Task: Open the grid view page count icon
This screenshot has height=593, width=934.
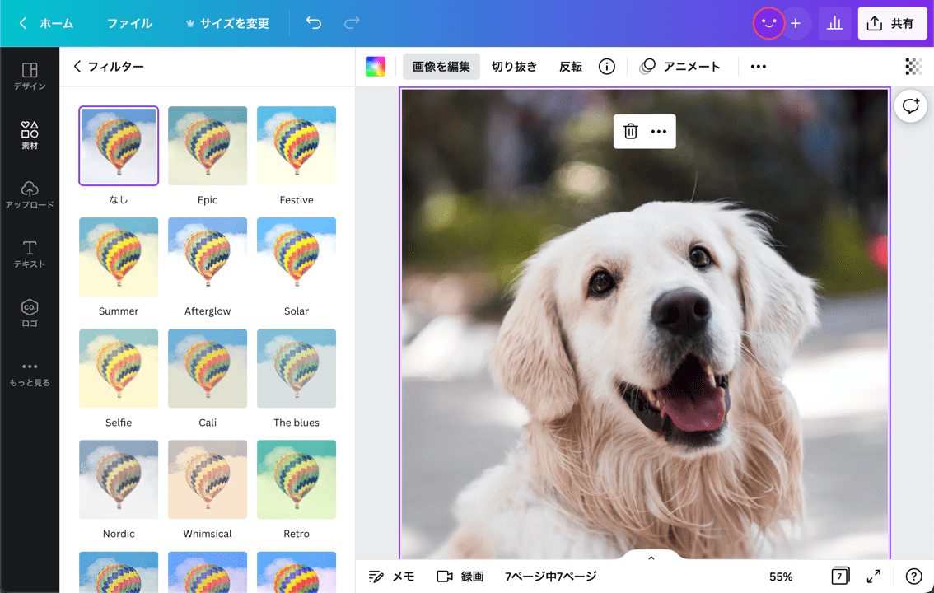Action: coord(839,577)
